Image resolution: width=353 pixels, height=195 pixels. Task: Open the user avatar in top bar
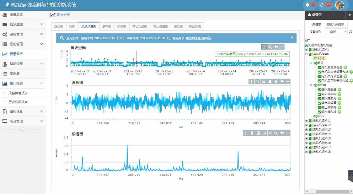tap(340, 5)
